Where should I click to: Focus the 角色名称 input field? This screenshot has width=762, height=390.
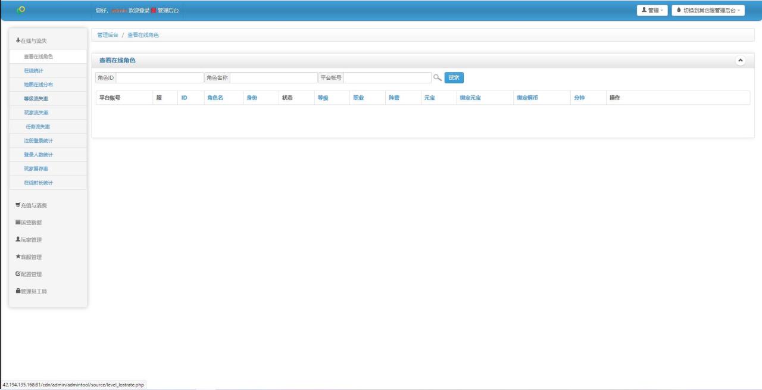(x=273, y=77)
